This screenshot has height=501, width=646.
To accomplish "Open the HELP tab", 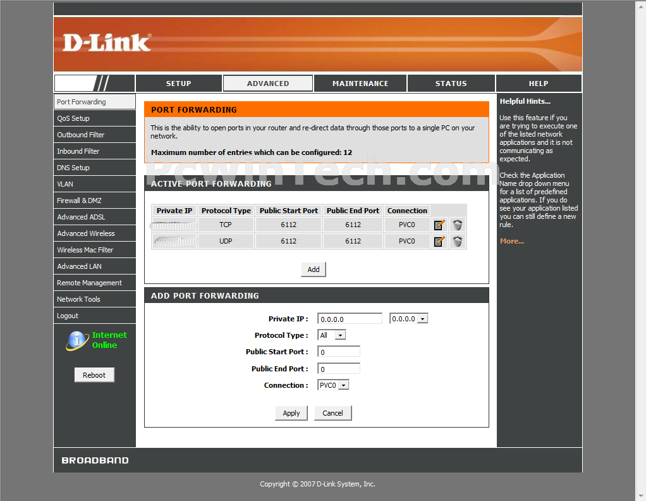I will point(539,83).
